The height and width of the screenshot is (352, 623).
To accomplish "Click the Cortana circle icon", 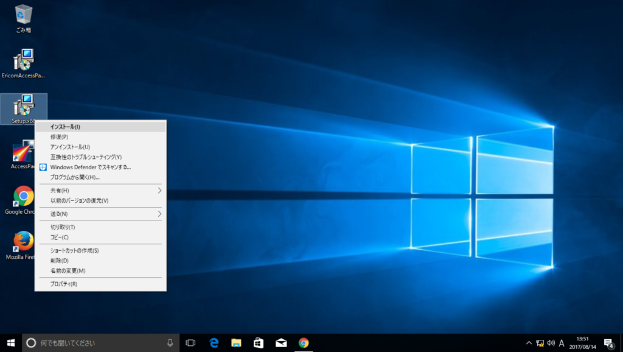I will [31, 343].
